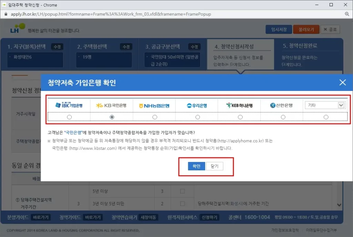Click the 임시저장 button
The image size is (353, 237).
279,30
